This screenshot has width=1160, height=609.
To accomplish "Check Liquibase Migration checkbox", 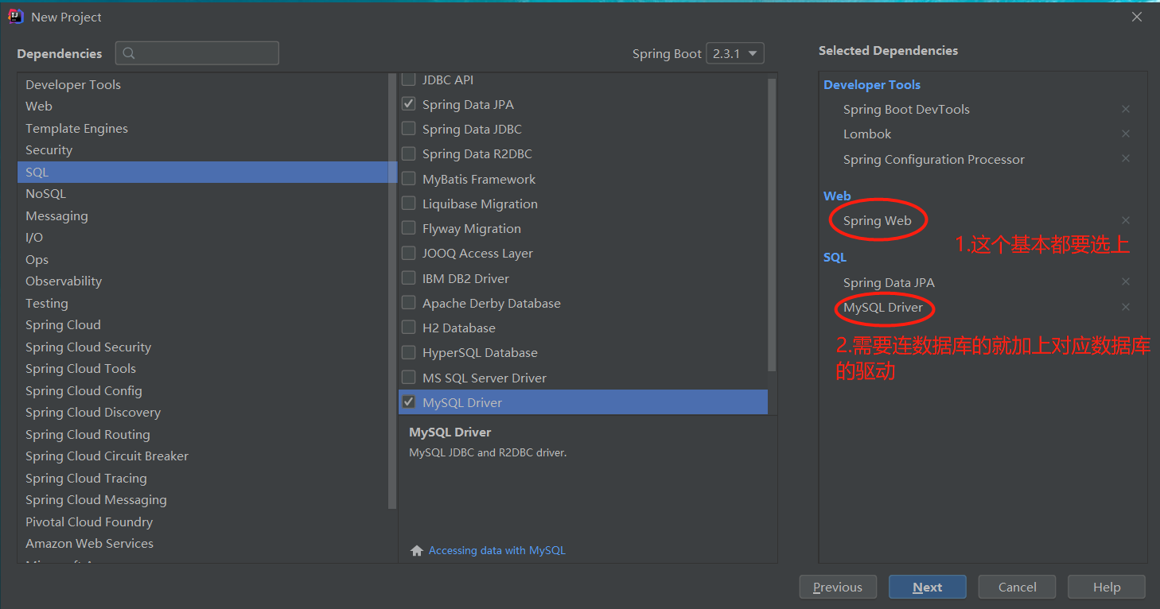I will (x=408, y=204).
